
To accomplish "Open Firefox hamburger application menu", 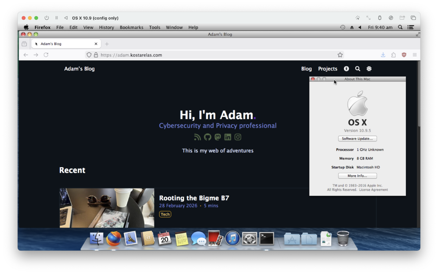I will (415, 55).
